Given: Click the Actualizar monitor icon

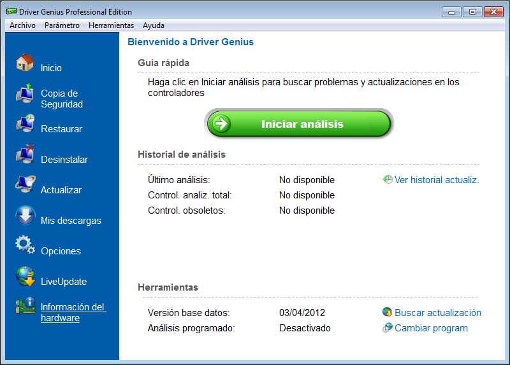Looking at the screenshot, I should [x=25, y=184].
